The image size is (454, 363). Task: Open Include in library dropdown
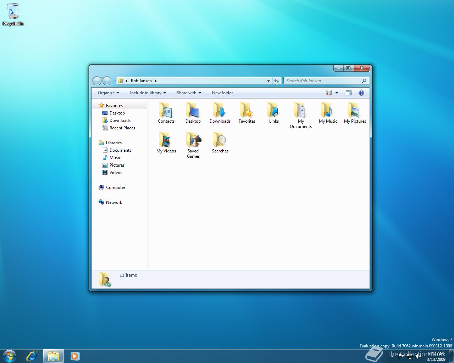148,93
